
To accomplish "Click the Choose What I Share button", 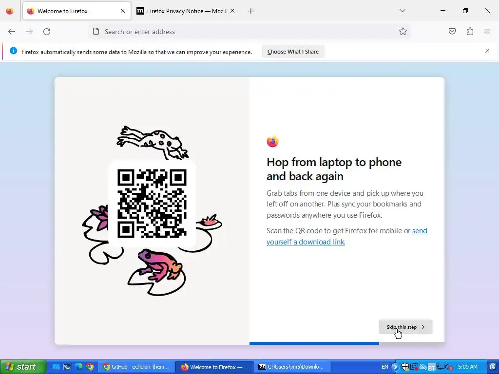I will 293,52.
